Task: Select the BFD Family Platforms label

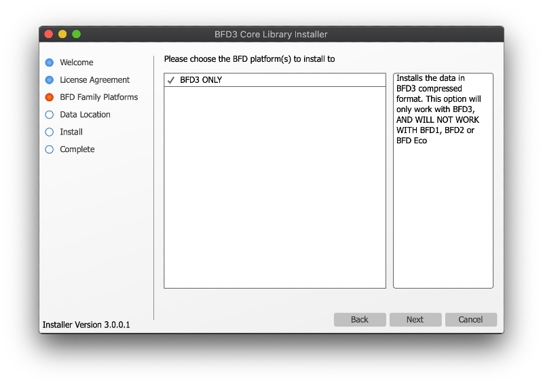Action: [98, 97]
